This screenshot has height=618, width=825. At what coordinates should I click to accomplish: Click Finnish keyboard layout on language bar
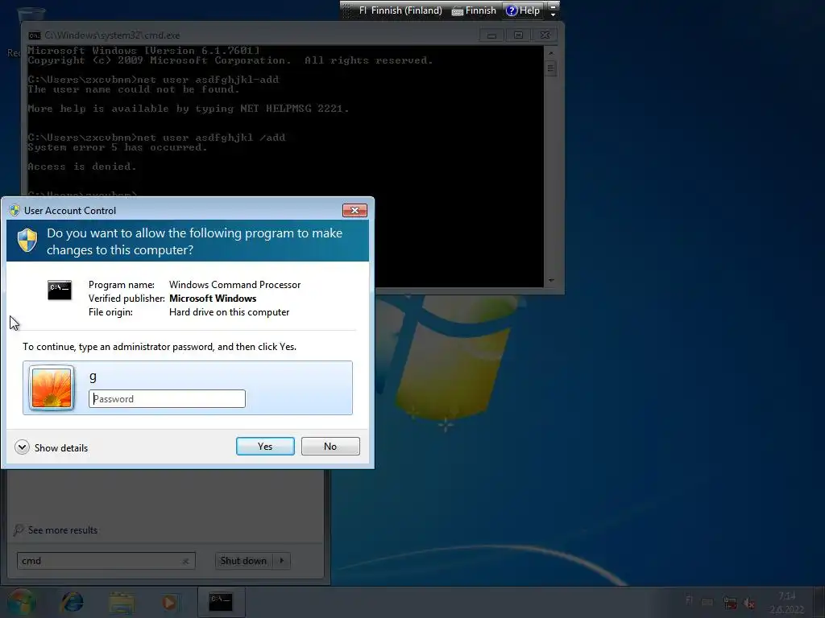coord(474,10)
